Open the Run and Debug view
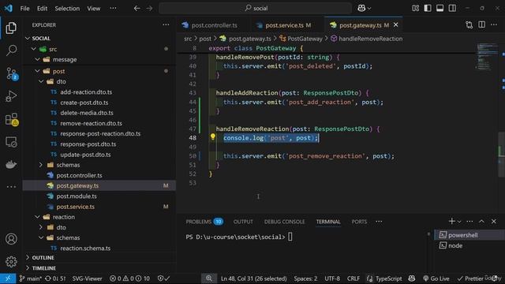The height and width of the screenshot is (284, 505). 11,96
